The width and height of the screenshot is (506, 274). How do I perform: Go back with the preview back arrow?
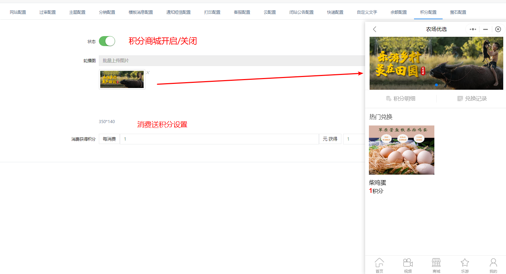click(375, 29)
